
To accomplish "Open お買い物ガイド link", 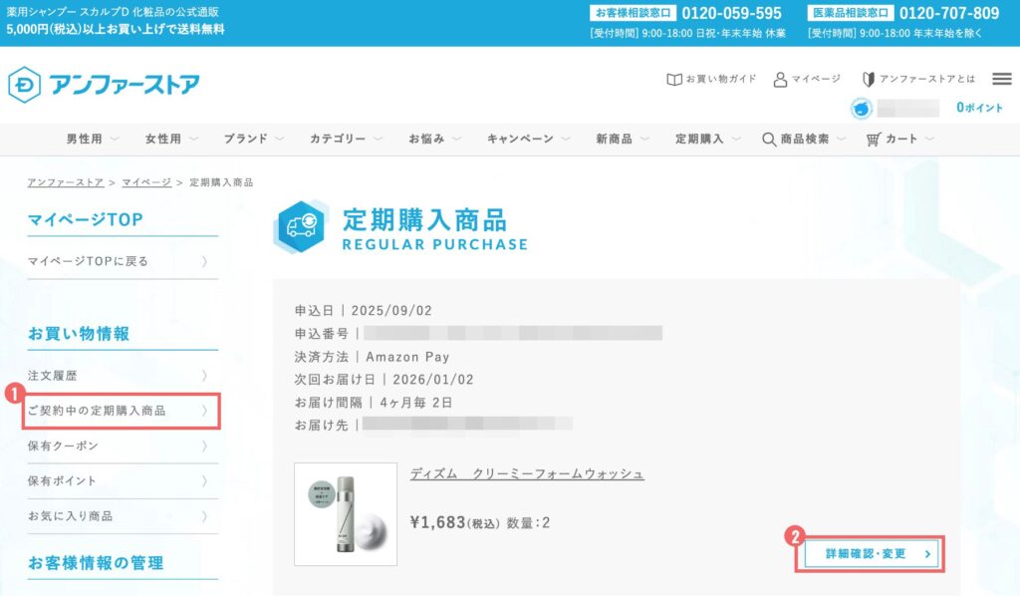I will point(721,80).
